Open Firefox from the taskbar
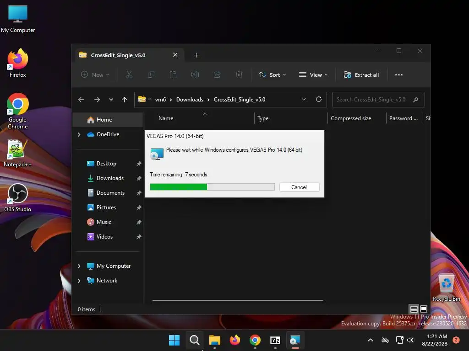This screenshot has height=351, width=469. tap(235, 340)
